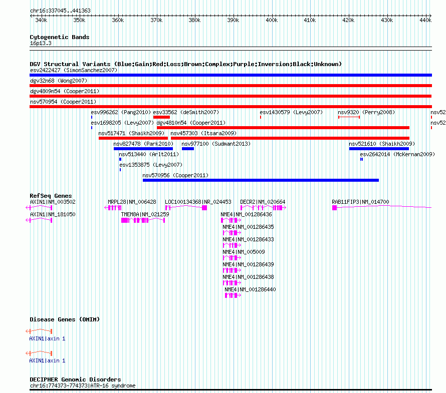The height and width of the screenshot is (393, 446).
Task: Select the ATR-16 syndrome DECIPHER bar
Action: pyautogui.click(x=231, y=389)
